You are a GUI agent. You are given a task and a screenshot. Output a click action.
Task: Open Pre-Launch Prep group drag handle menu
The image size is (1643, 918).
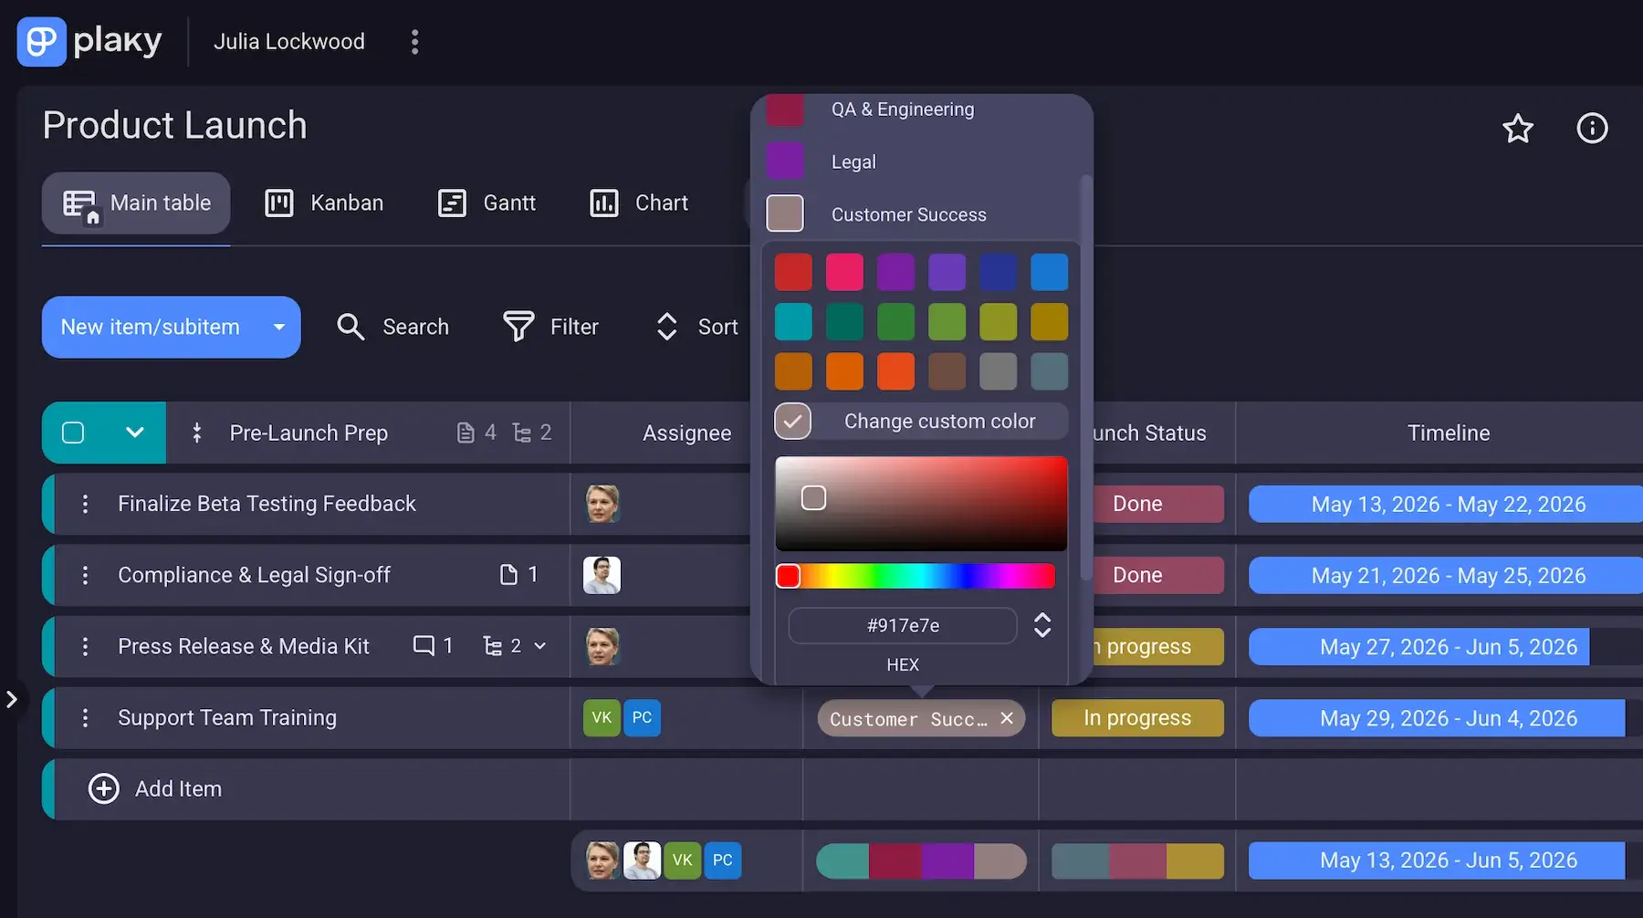pyautogui.click(x=197, y=433)
